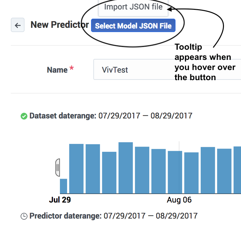Grab the range handle at chart's left edge

58,167
